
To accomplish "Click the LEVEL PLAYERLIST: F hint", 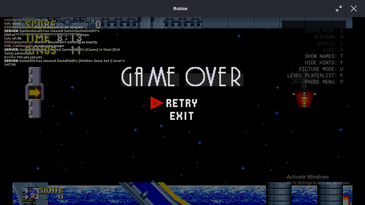I will tap(315, 75).
